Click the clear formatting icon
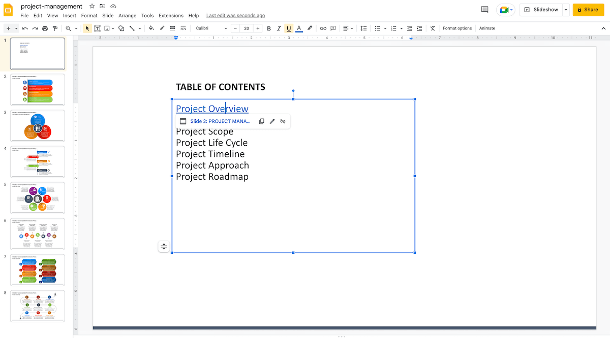 433,28
